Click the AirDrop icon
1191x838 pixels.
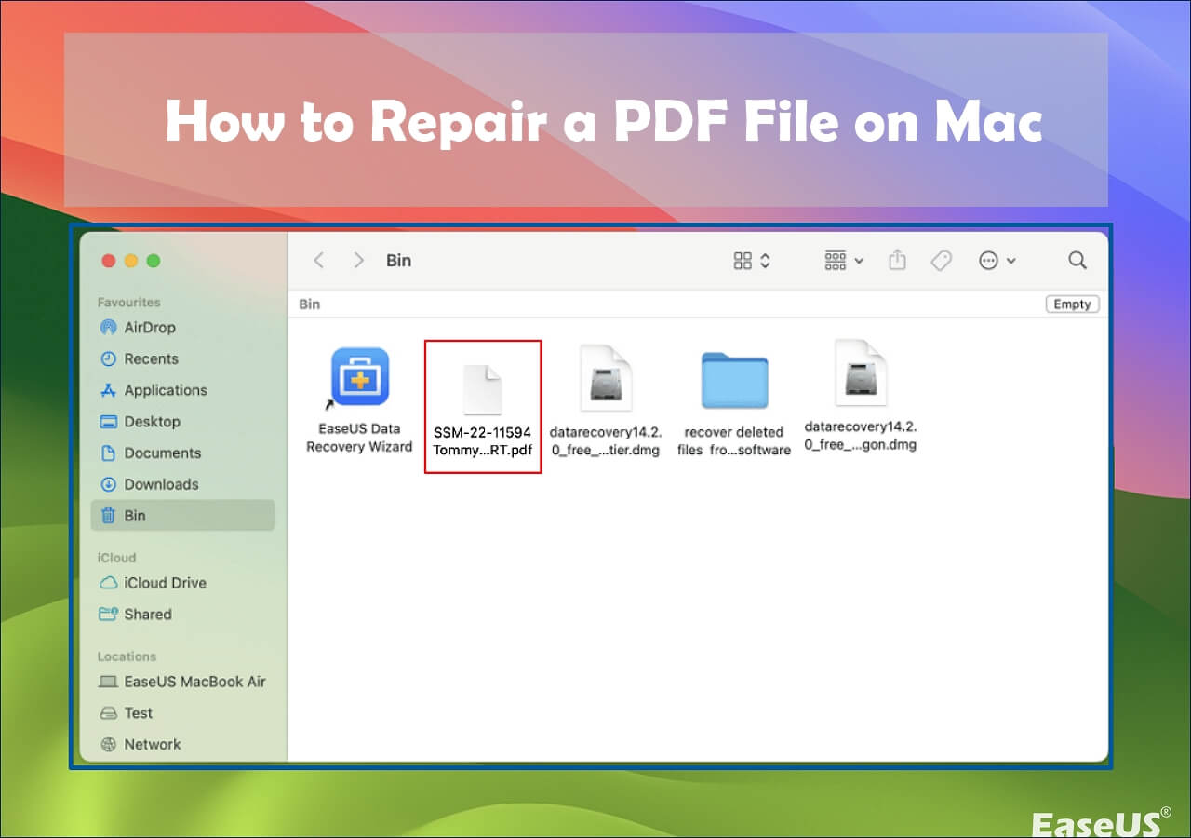pos(108,328)
